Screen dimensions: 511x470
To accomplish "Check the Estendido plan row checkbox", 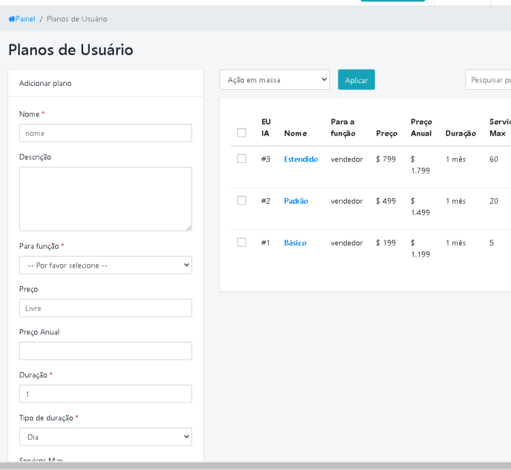I will 241,158.
